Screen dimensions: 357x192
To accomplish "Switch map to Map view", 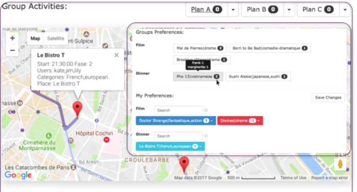I will 35,38.
